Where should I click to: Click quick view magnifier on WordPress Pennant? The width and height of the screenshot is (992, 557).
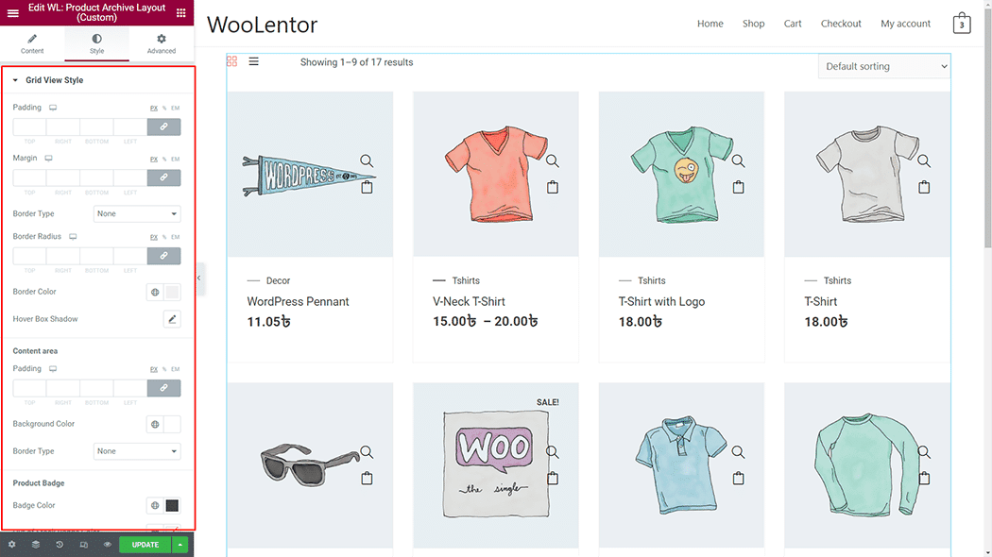(367, 160)
